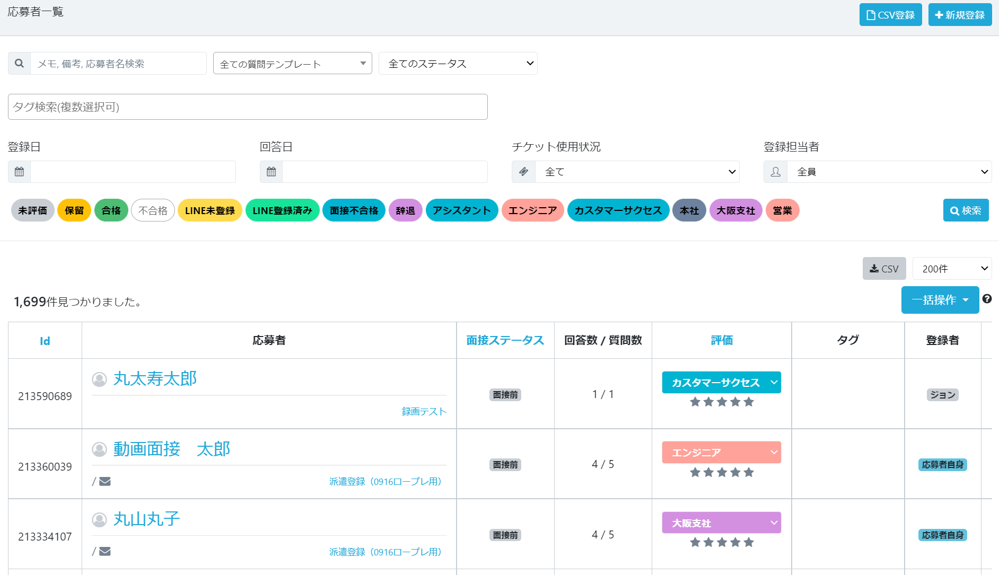Toggle the 合格 filter tag
Viewport: 999px width, 575px height.
point(111,210)
